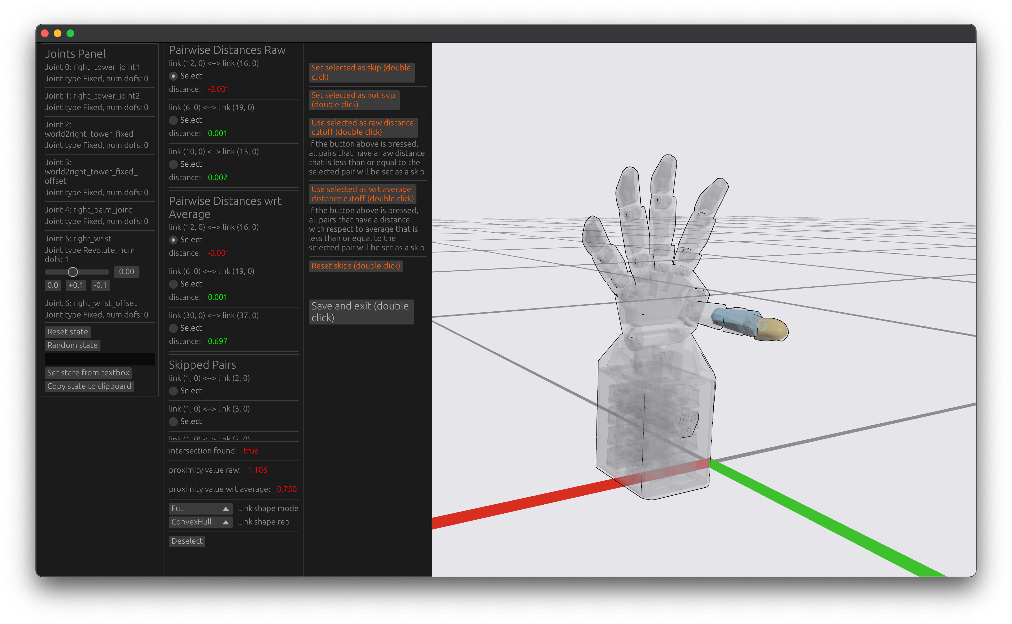Open the ConvexHull link shape rep dropdown
Image resolution: width=1012 pixels, height=624 pixels.
[201, 522]
